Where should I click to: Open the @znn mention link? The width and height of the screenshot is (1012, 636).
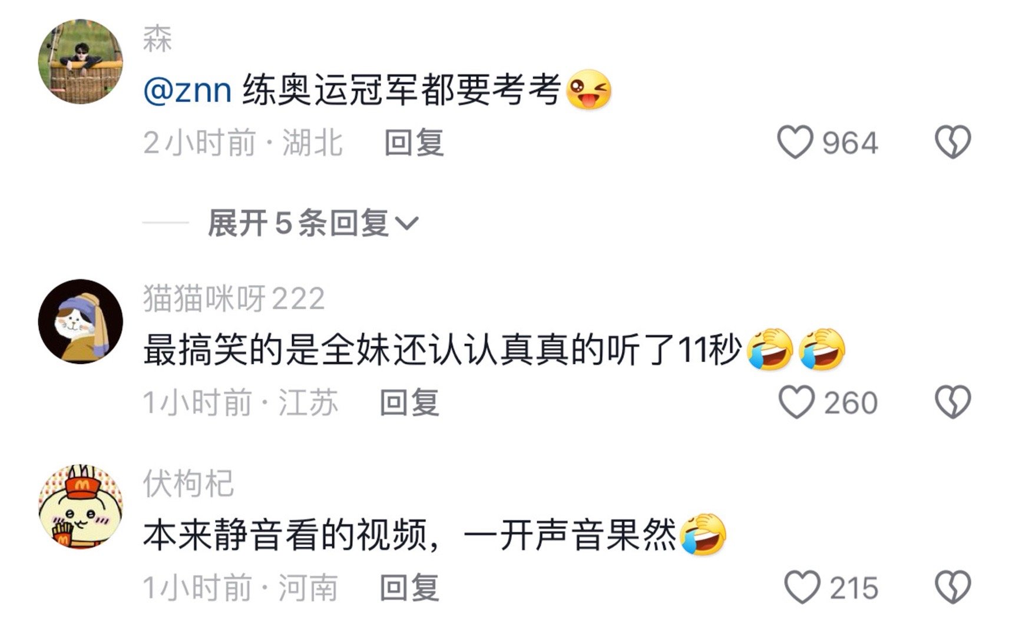[187, 91]
